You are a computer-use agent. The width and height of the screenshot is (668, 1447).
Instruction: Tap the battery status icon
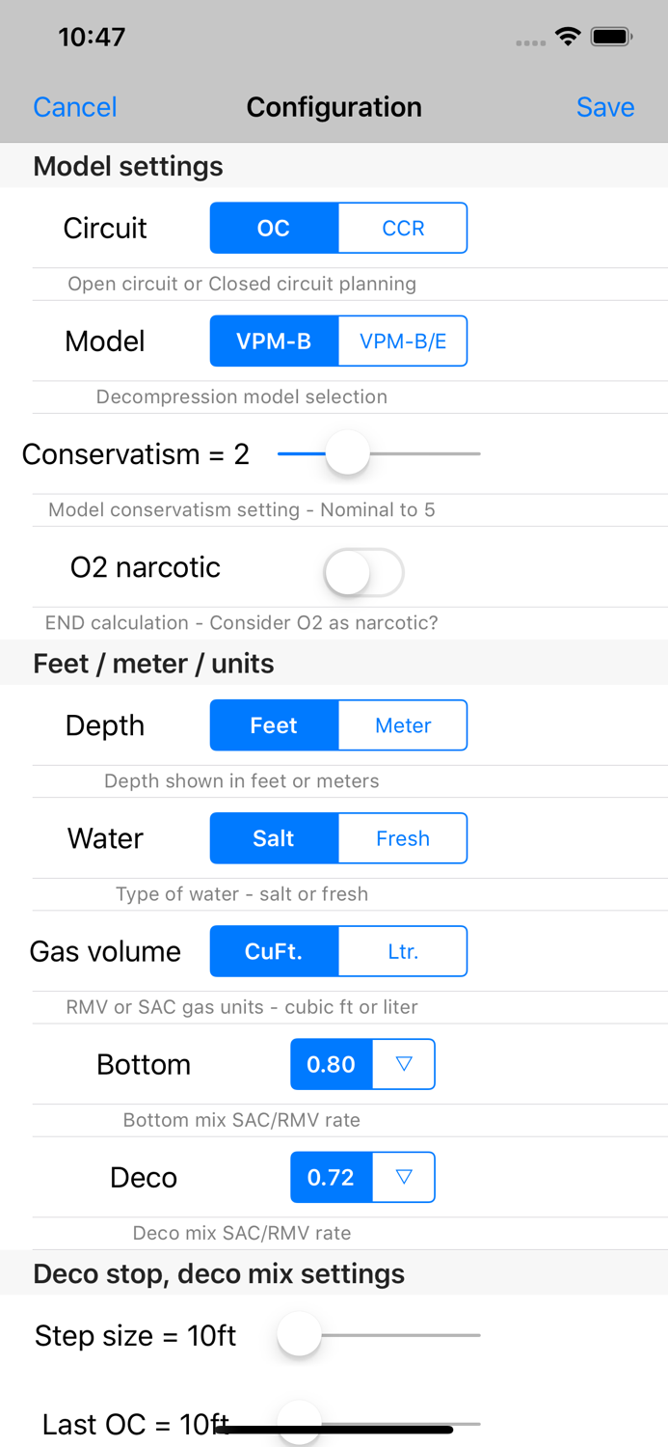(611, 38)
